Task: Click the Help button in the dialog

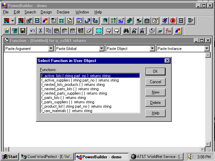Action: [155, 113]
